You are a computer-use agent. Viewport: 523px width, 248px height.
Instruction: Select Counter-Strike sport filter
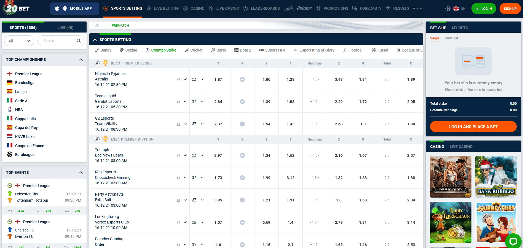[161, 50]
